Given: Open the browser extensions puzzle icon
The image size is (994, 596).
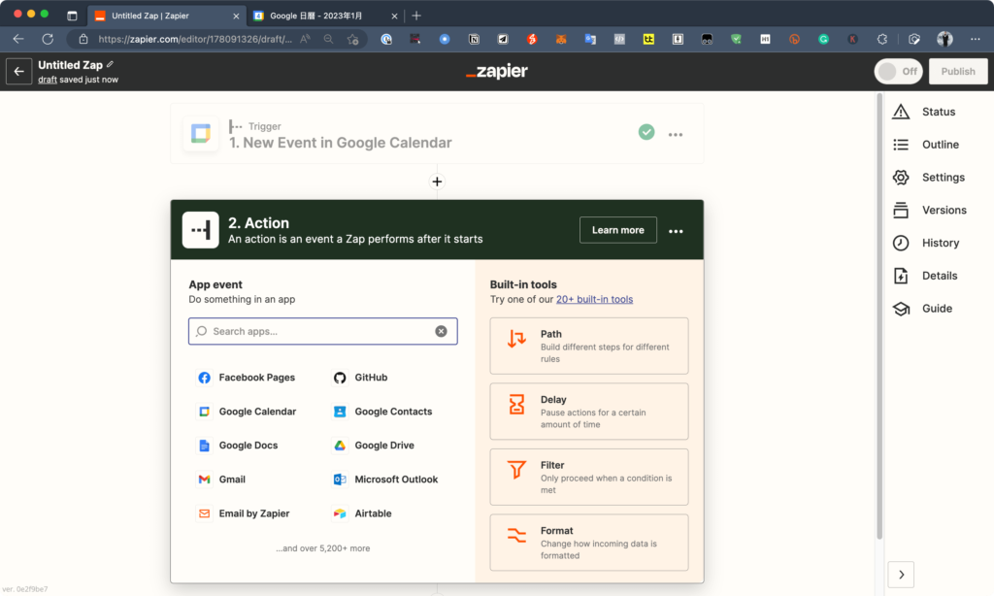Looking at the screenshot, I should click(882, 39).
